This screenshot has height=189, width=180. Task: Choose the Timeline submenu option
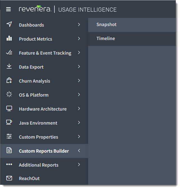[132, 39]
